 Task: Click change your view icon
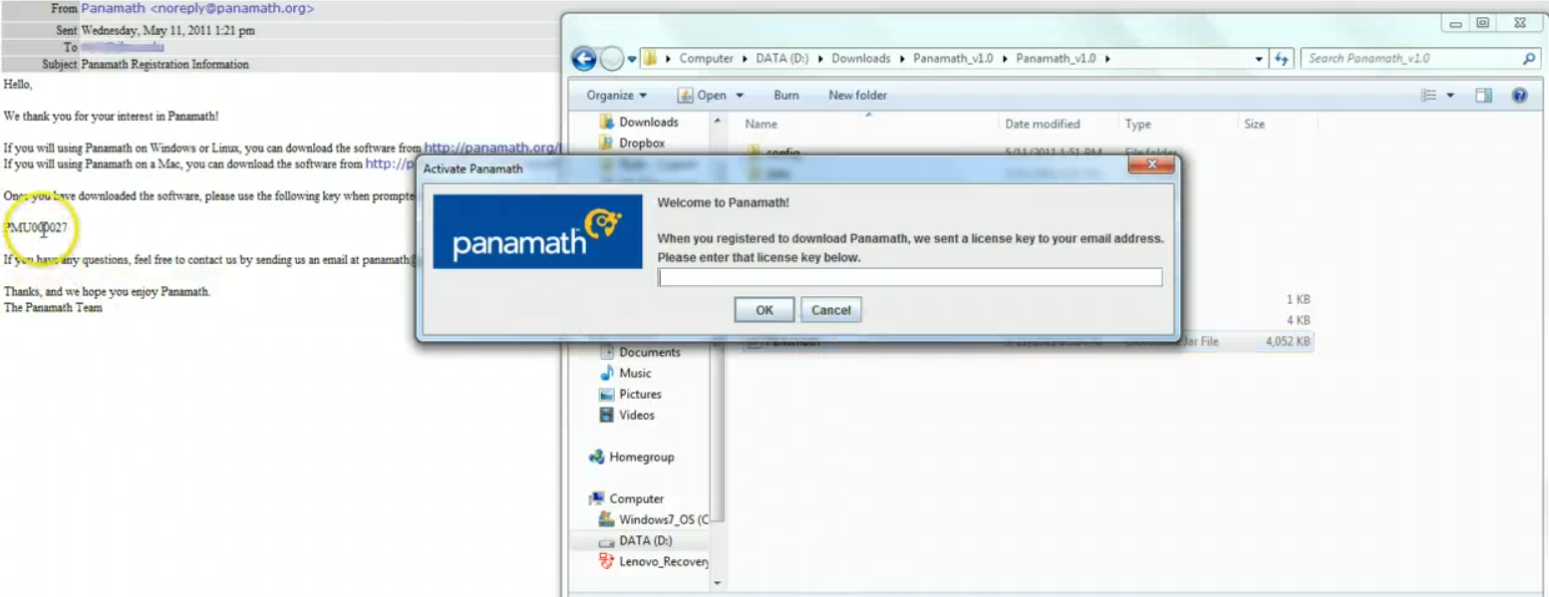tap(1428, 96)
